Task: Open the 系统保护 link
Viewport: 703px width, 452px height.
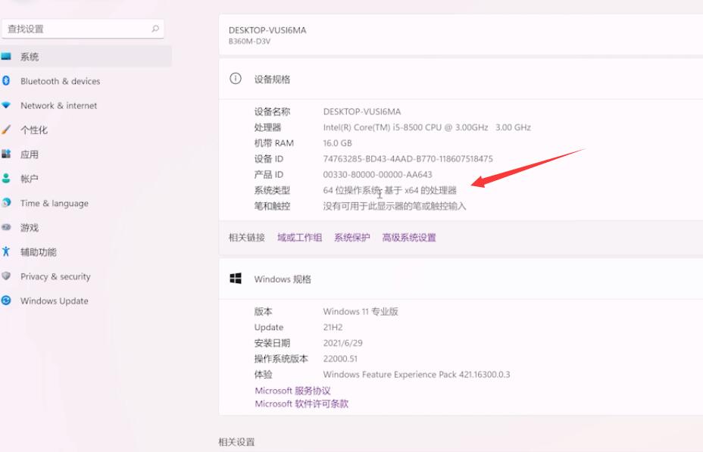Action: [x=352, y=238]
